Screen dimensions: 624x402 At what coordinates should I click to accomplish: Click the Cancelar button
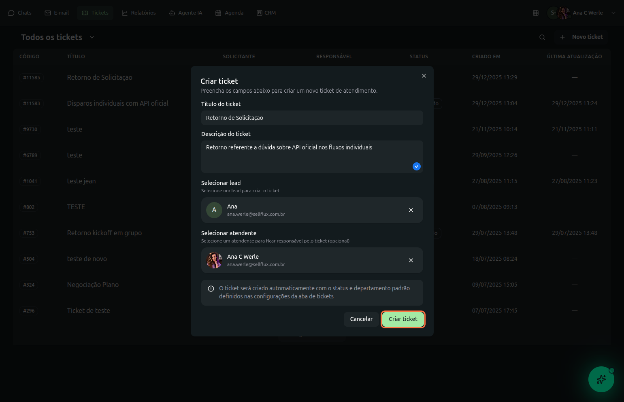point(361,319)
